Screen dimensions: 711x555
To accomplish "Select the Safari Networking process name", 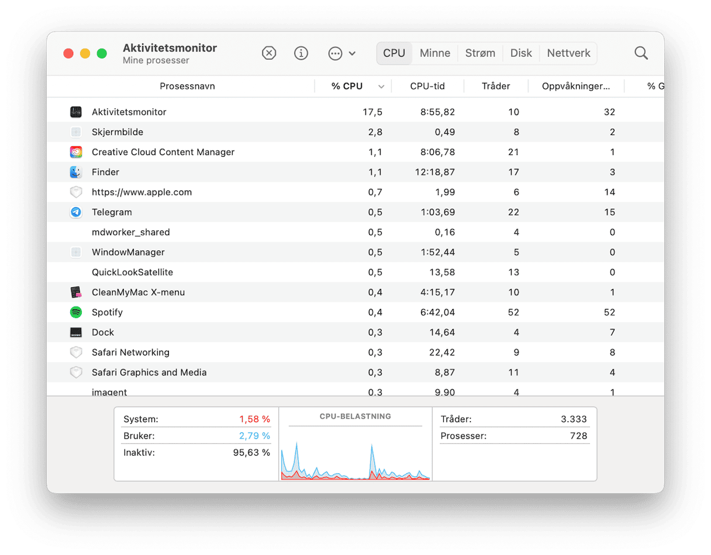I will tap(130, 352).
